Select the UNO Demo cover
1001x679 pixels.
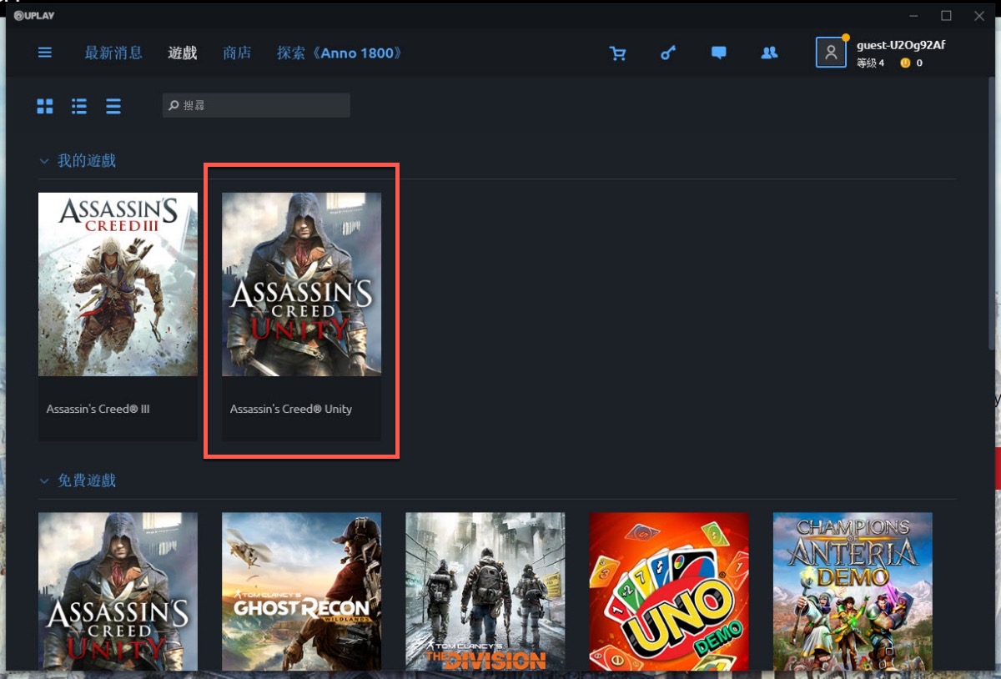pyautogui.click(x=669, y=591)
